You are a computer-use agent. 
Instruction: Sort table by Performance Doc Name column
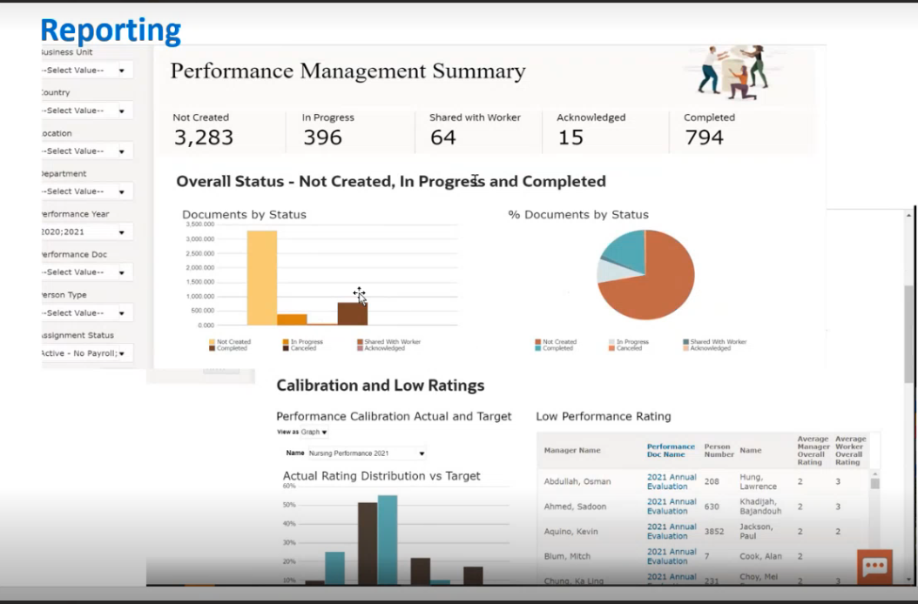point(670,449)
